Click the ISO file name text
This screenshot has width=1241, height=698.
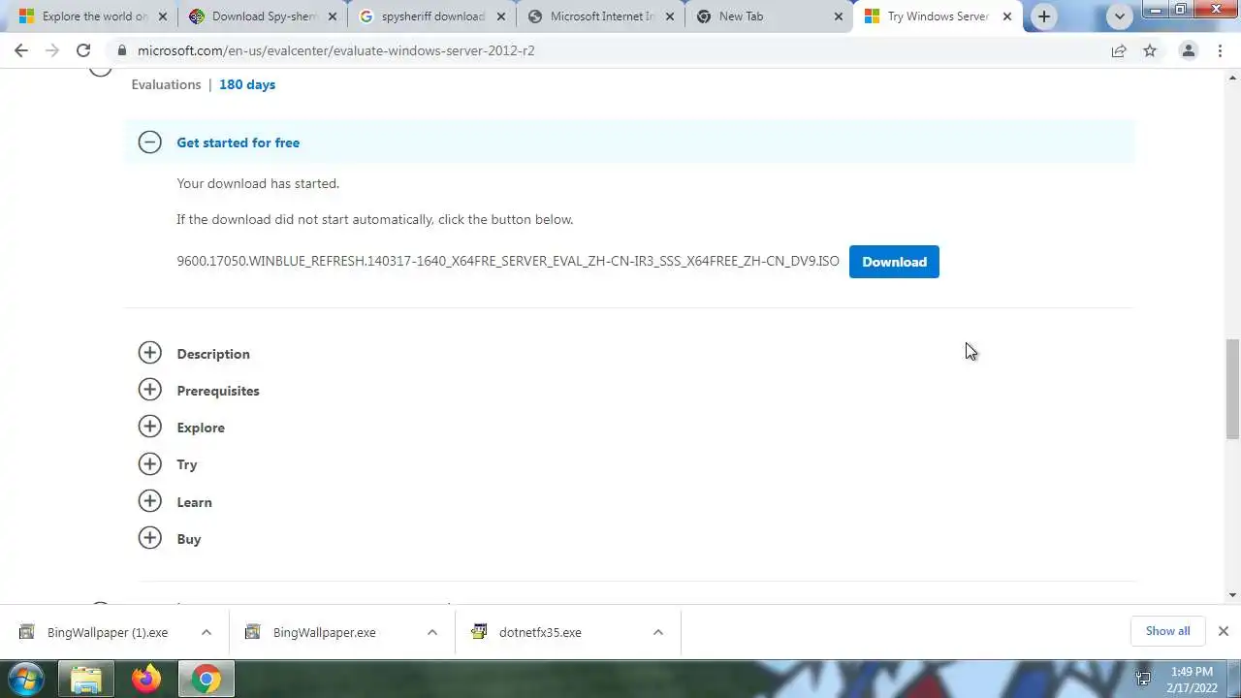(x=508, y=262)
